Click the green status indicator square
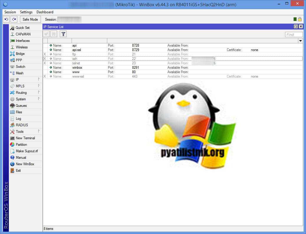 pyautogui.click(x=295, y=19)
